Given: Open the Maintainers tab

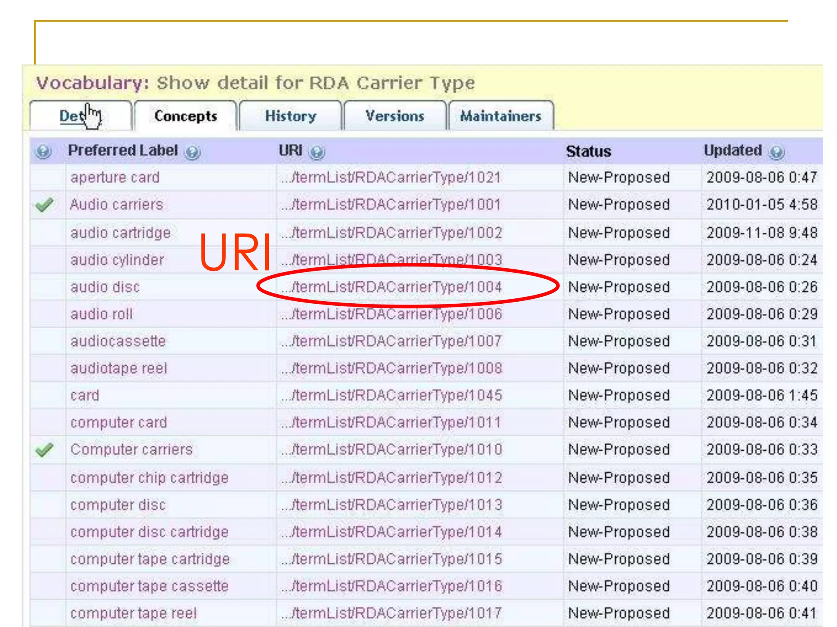Looking at the screenshot, I should [x=501, y=116].
